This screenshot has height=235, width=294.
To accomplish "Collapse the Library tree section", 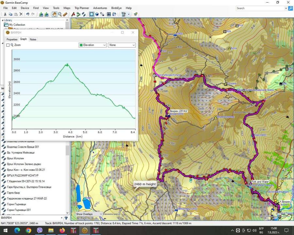I will [x=3, y=20].
